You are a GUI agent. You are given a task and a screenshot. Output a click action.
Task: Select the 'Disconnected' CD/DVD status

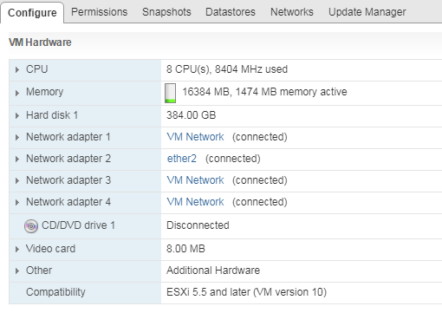click(x=198, y=225)
